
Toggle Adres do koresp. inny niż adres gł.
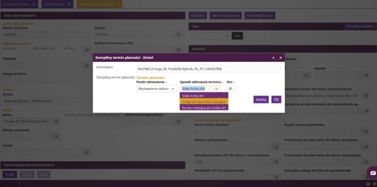92,115
